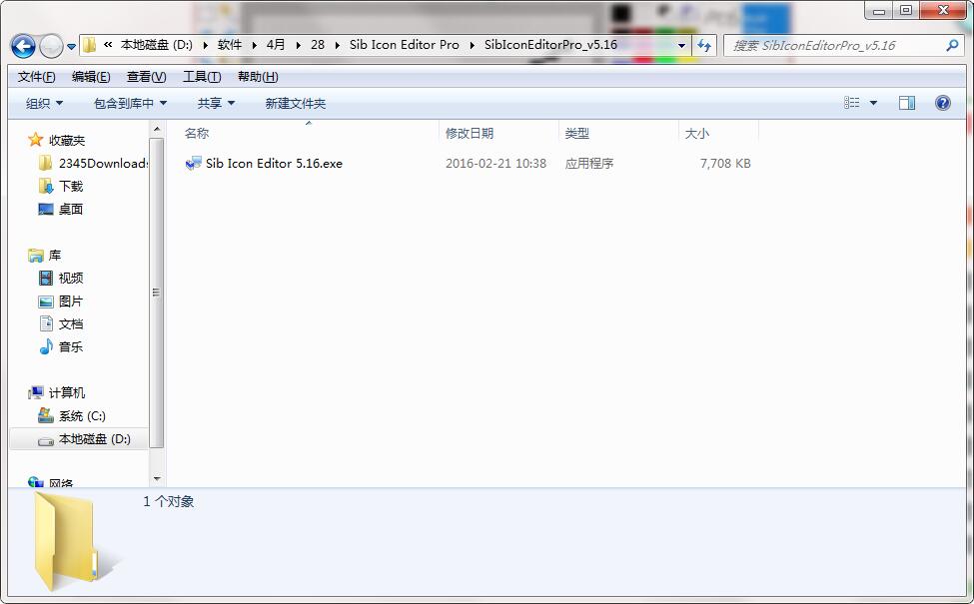
Task: Click the 应用程序 type cell
Action: coord(589,164)
